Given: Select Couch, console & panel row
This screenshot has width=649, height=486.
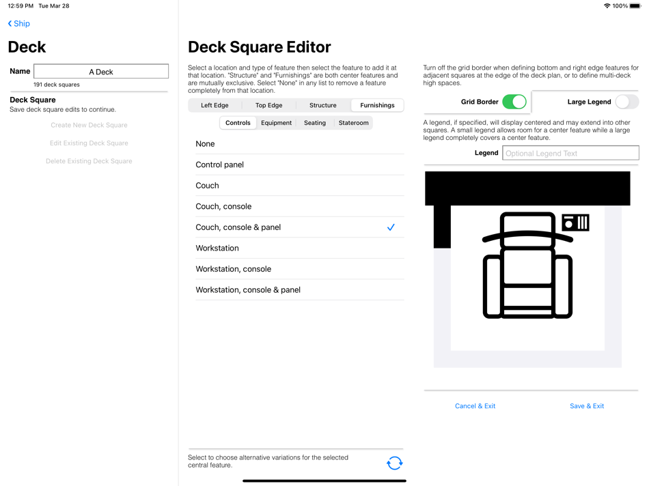Looking at the screenshot, I should coord(300,227).
